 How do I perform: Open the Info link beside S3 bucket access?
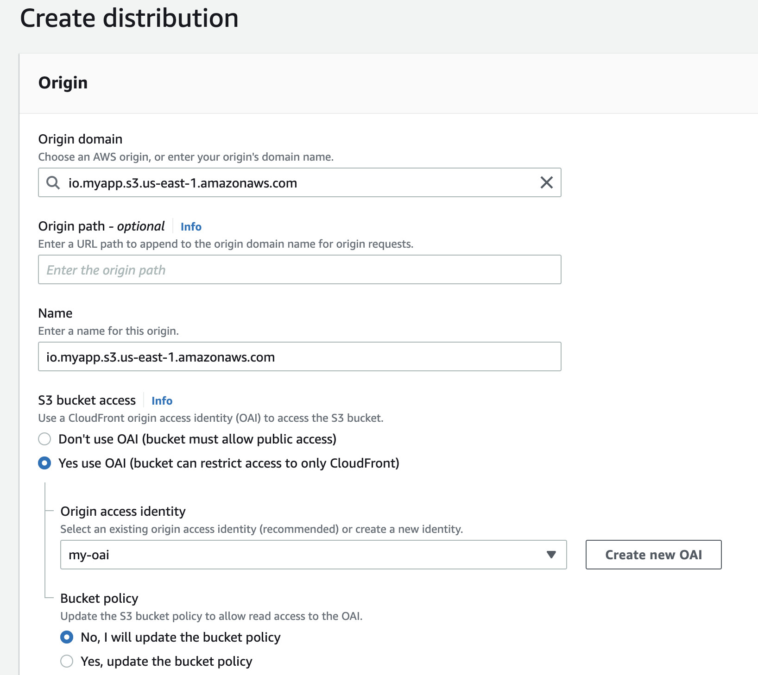pos(162,400)
